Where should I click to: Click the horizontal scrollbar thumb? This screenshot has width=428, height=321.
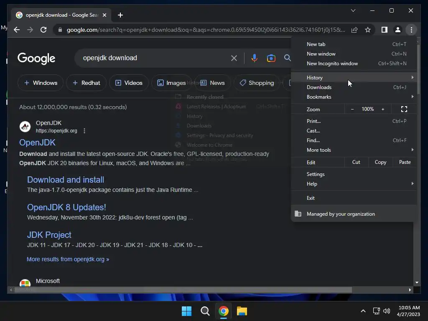(182, 290)
